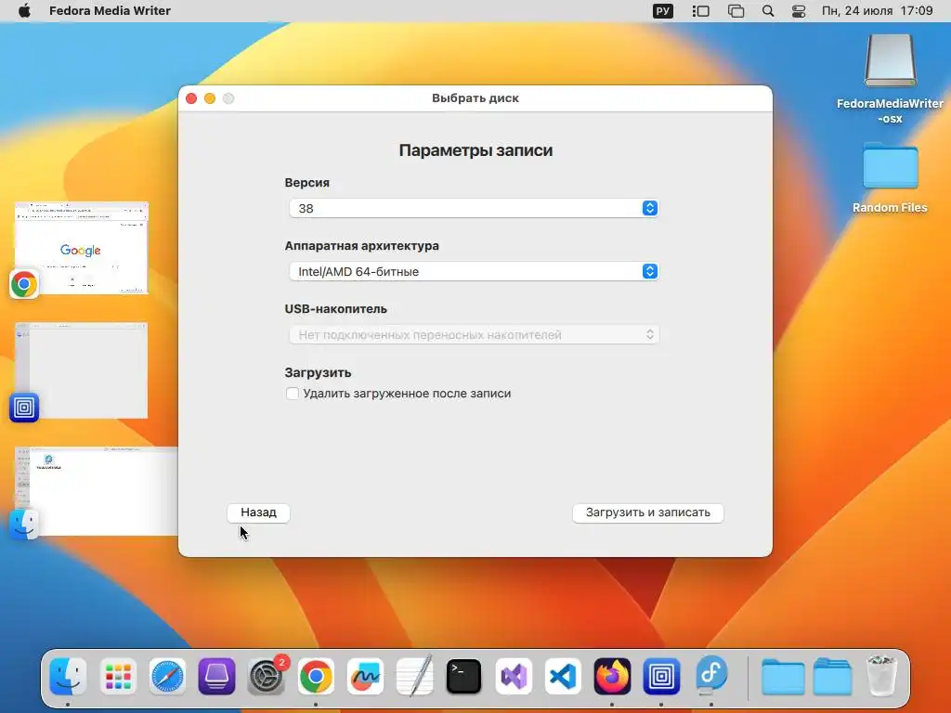The width and height of the screenshot is (951, 713).
Task: Open Control Center
Action: click(799, 11)
